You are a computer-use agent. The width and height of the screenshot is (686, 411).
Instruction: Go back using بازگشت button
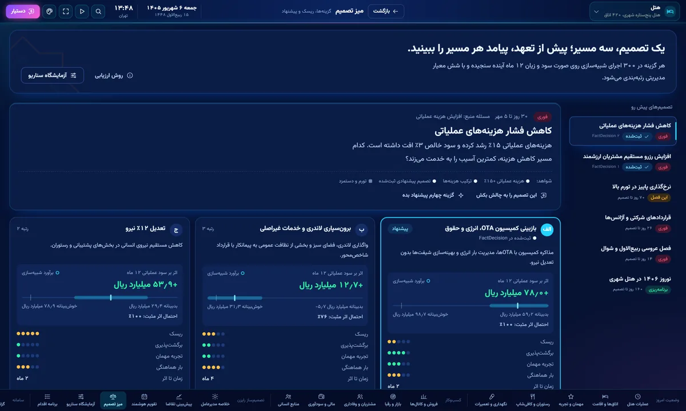click(x=386, y=11)
